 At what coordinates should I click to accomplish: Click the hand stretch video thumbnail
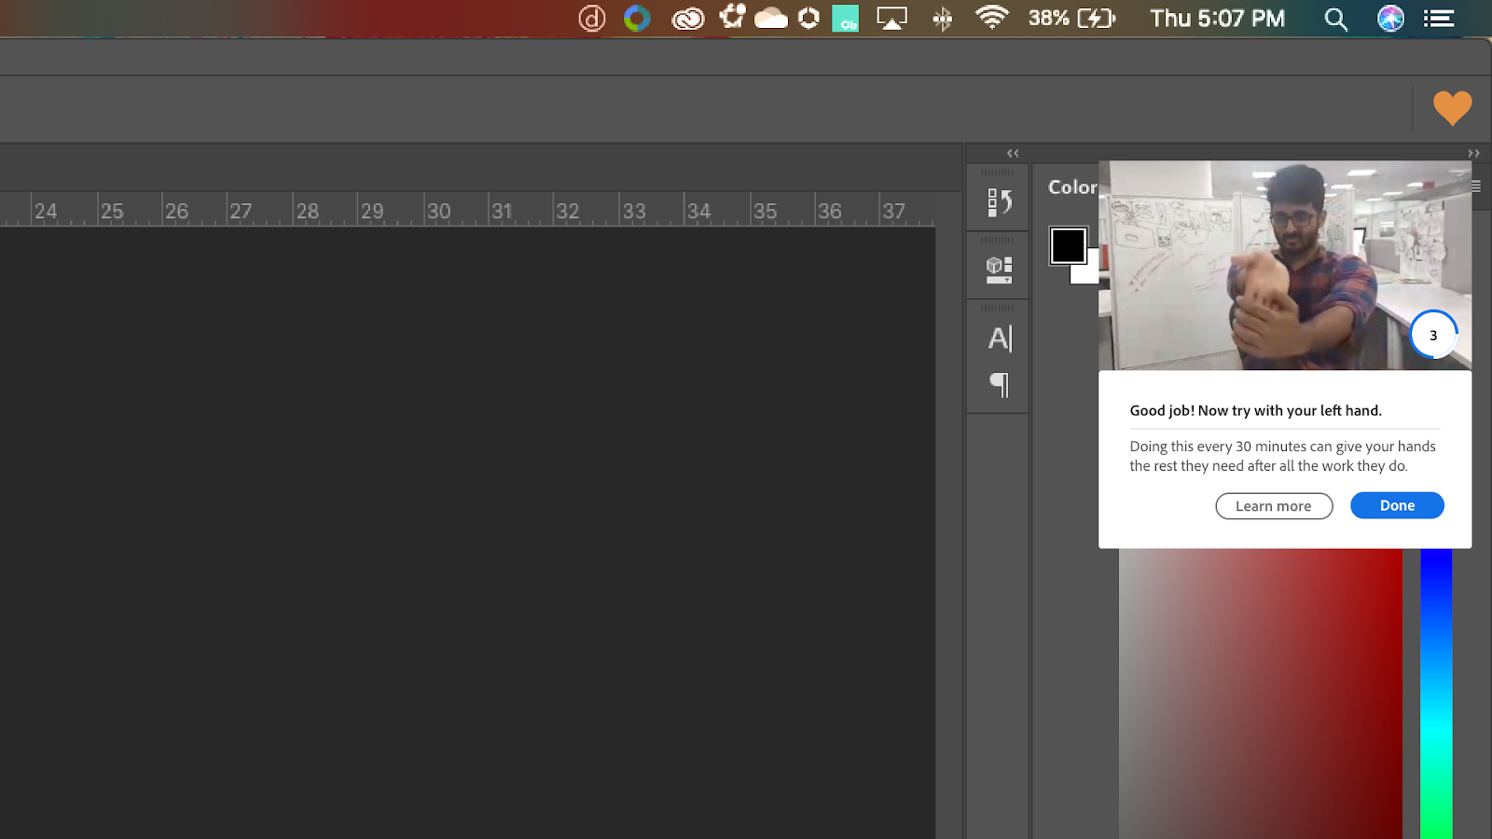pyautogui.click(x=1285, y=266)
